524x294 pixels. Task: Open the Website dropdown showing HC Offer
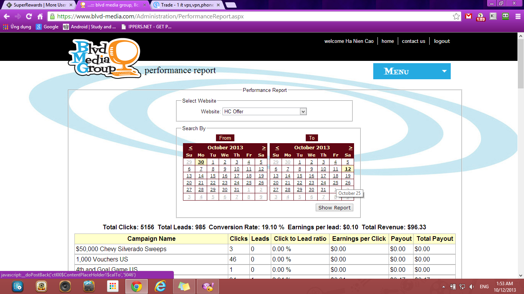tap(265, 111)
